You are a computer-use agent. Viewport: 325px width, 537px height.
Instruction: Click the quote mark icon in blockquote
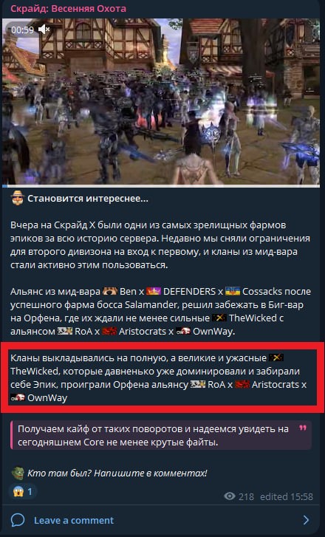[x=303, y=428]
